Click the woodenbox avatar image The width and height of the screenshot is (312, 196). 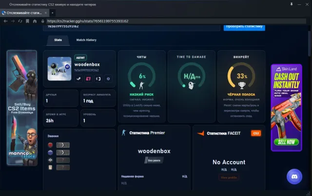tap(59, 69)
